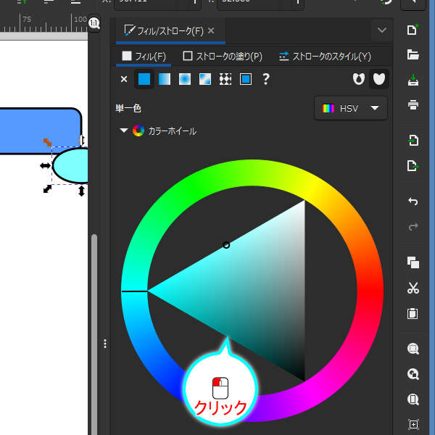Click the export document icon
This screenshot has height=435, width=435.
pos(413,166)
